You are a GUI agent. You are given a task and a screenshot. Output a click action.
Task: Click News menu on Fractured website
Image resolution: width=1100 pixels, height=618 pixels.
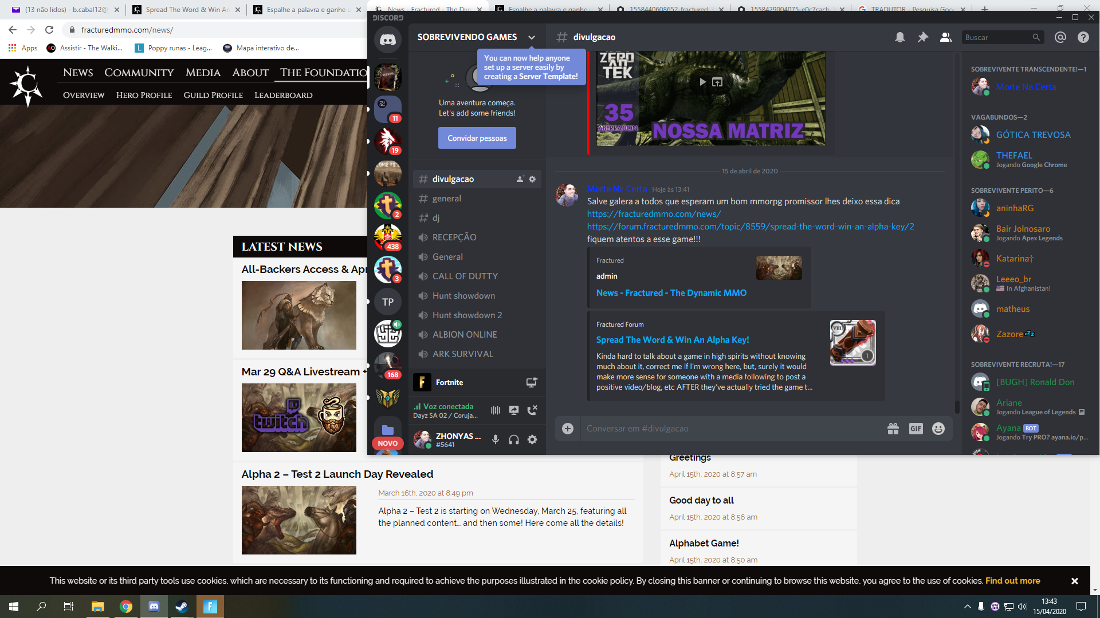(78, 73)
